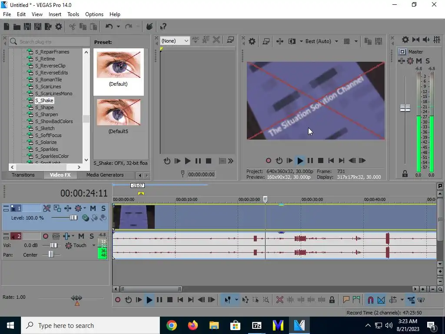Open the split screen view dropdown arrow

point(301,41)
